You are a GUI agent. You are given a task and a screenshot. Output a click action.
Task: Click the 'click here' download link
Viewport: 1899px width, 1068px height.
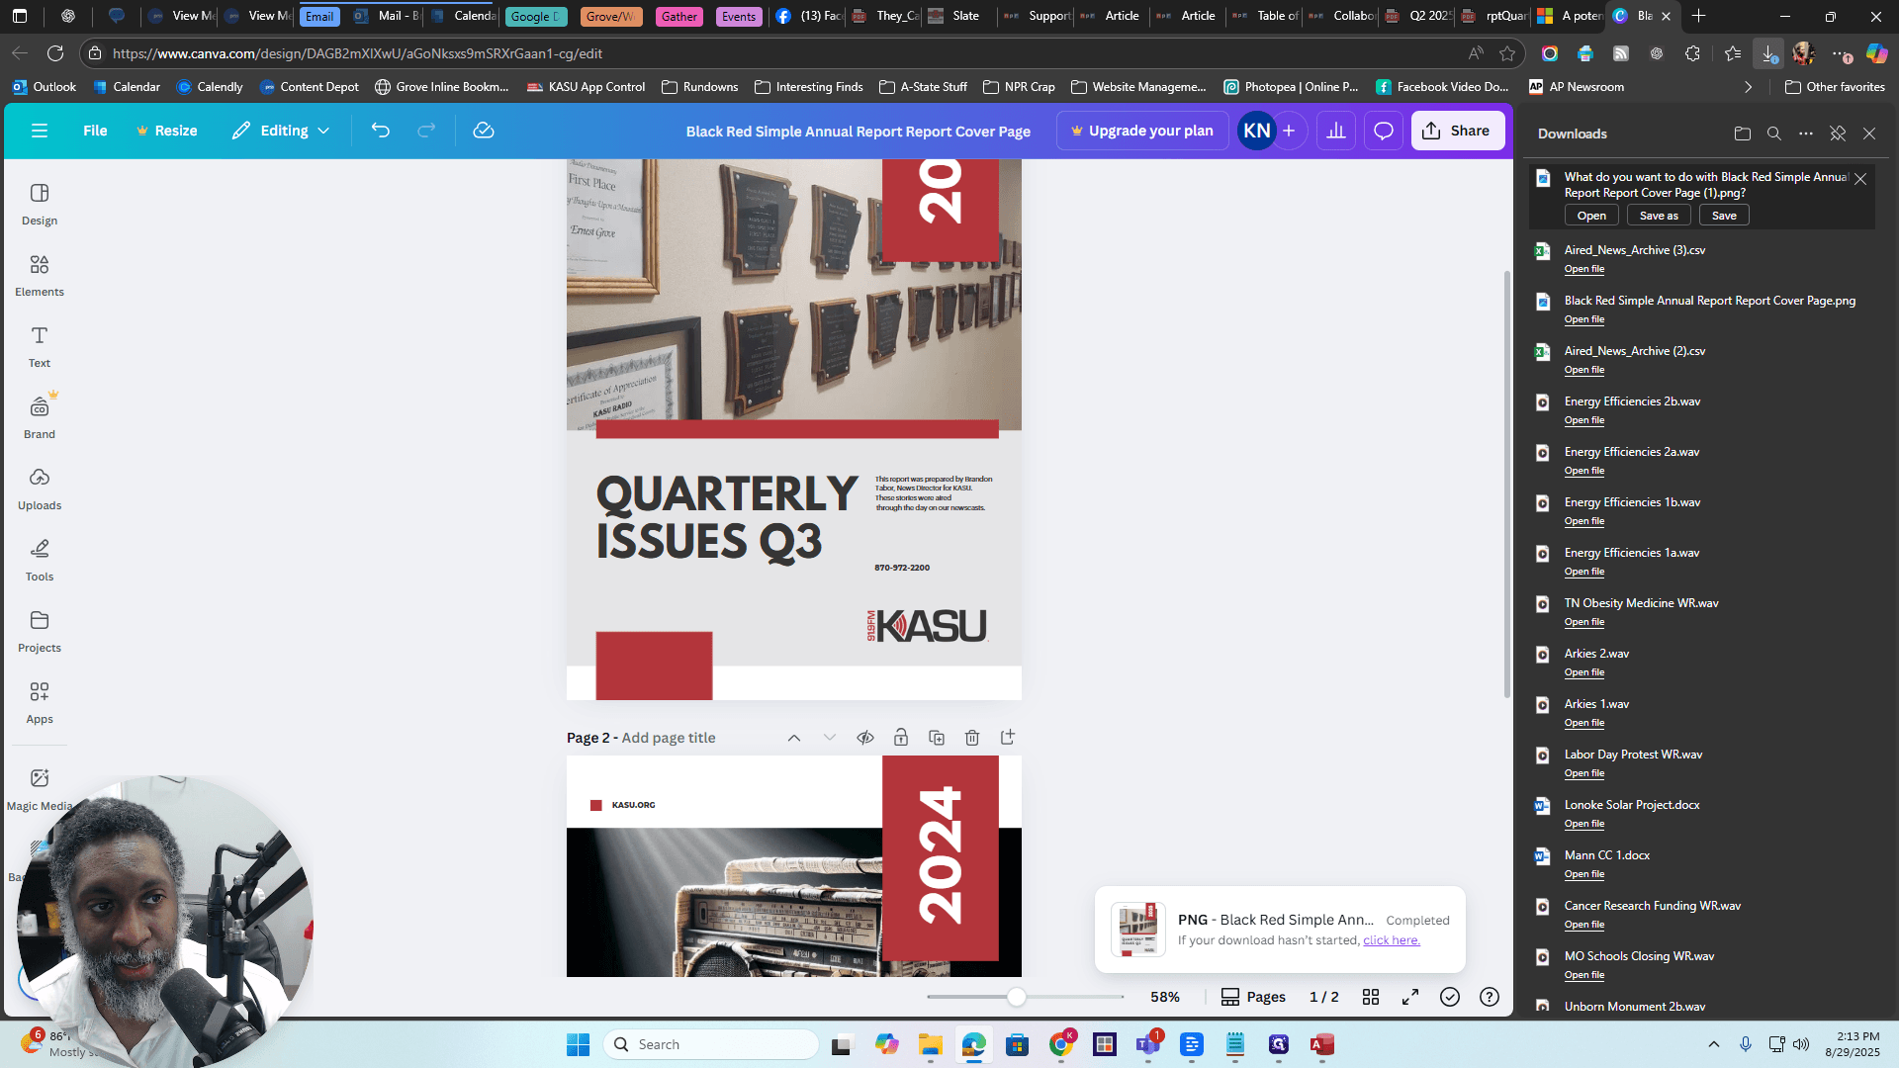1392,940
